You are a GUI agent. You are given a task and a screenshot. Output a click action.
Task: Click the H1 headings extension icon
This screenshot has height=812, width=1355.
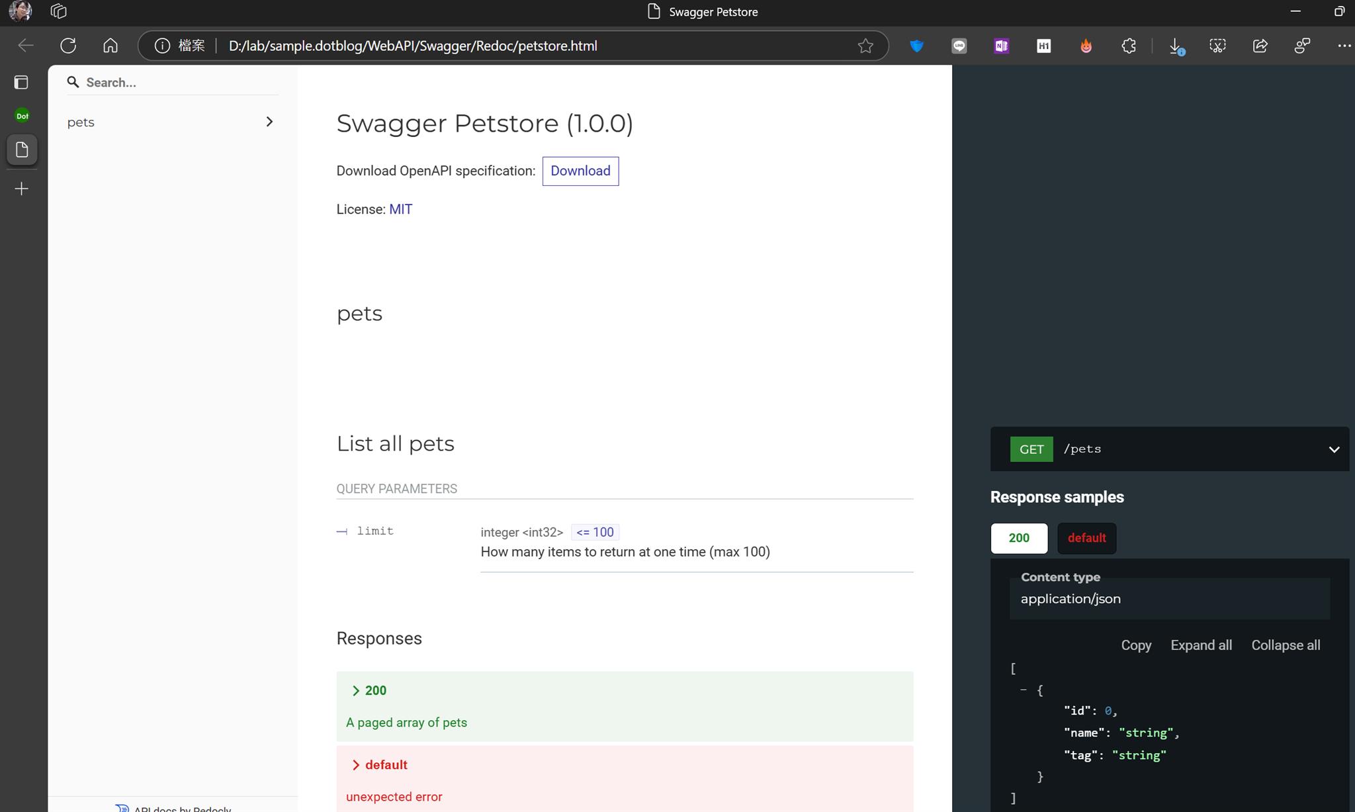click(1043, 46)
